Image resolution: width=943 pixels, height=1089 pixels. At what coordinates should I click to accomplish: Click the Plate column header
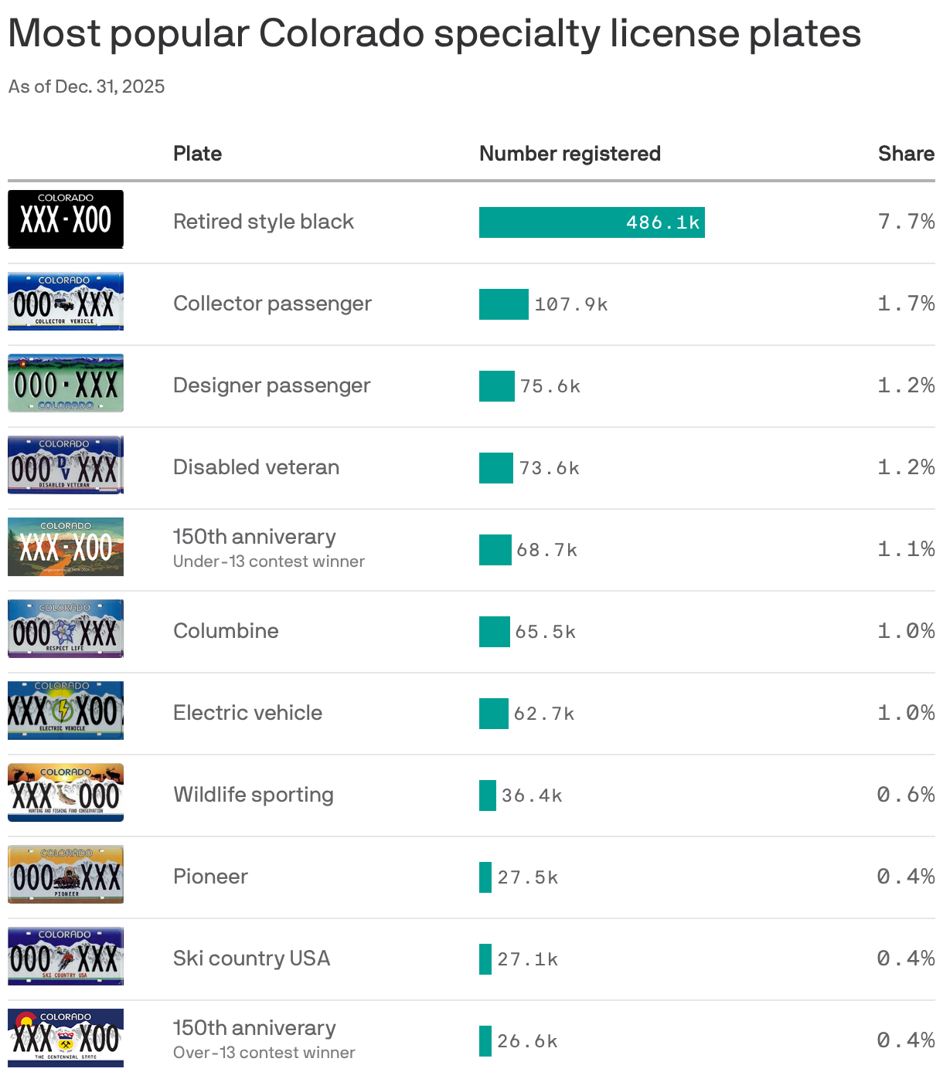click(197, 154)
